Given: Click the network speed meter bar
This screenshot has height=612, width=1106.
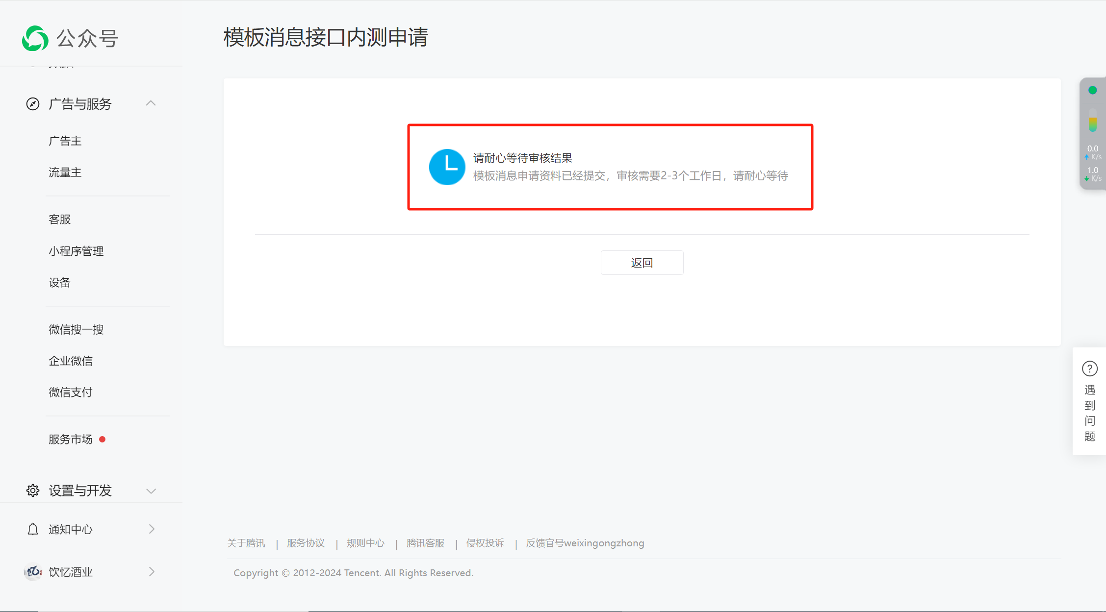Looking at the screenshot, I should [x=1092, y=120].
